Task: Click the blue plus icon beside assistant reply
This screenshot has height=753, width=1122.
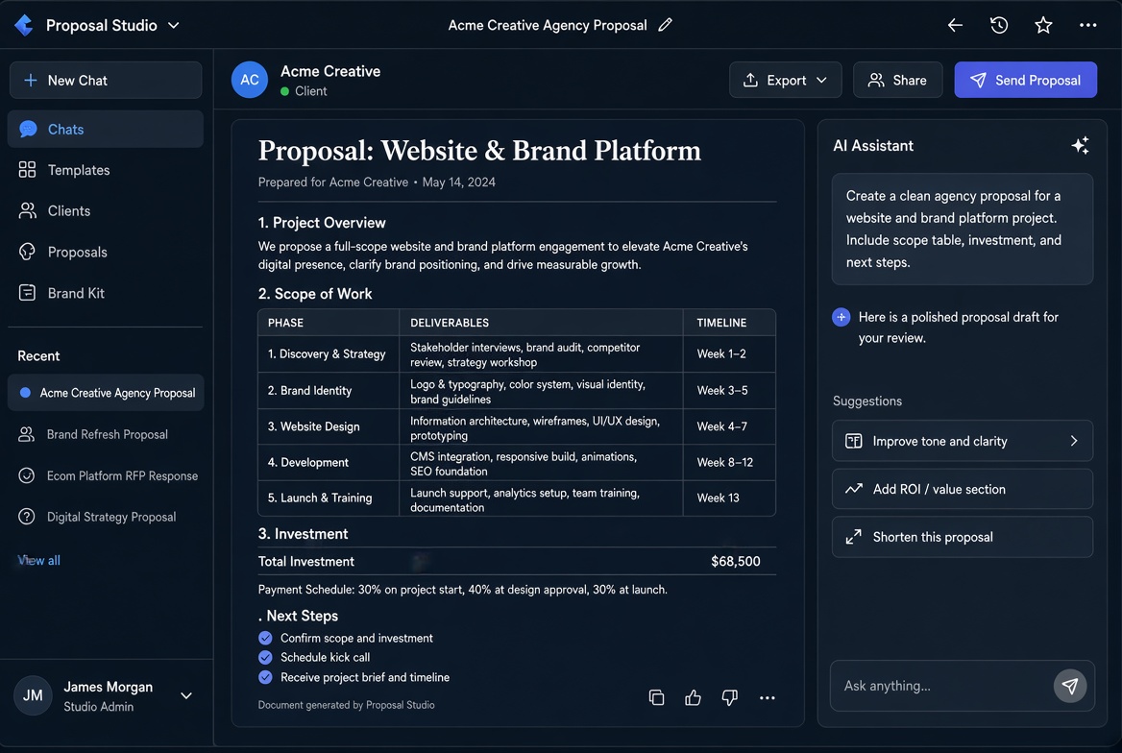Action: coord(841,316)
